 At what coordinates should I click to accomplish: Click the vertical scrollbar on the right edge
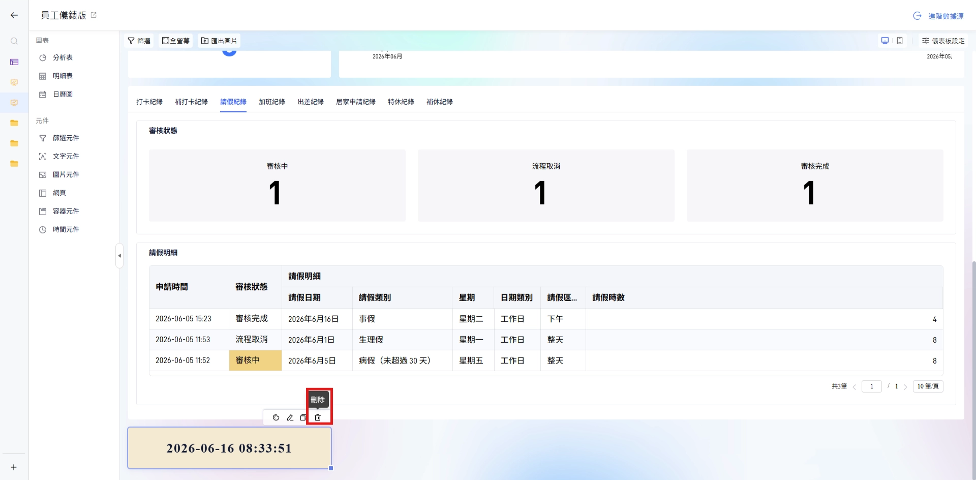point(973,370)
